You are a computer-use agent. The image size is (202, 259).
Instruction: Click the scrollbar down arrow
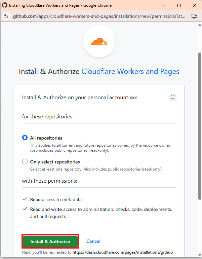click(x=200, y=255)
